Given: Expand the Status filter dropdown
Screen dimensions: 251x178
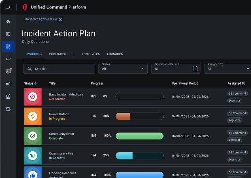Looking at the screenshot, I should point(123,69).
